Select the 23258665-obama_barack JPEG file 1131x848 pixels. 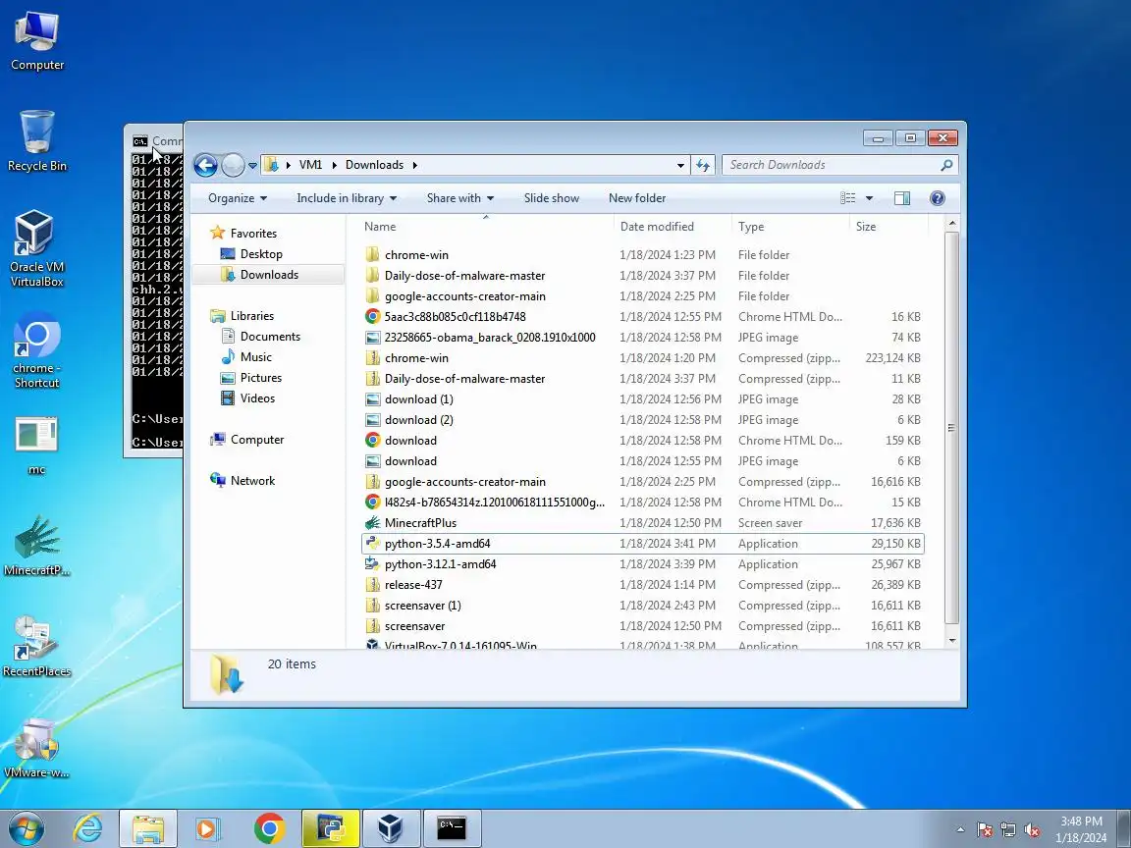click(x=642, y=338)
